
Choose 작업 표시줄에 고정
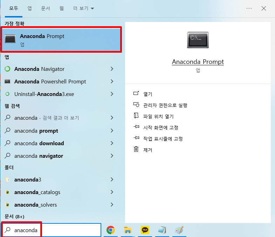pos(163,139)
